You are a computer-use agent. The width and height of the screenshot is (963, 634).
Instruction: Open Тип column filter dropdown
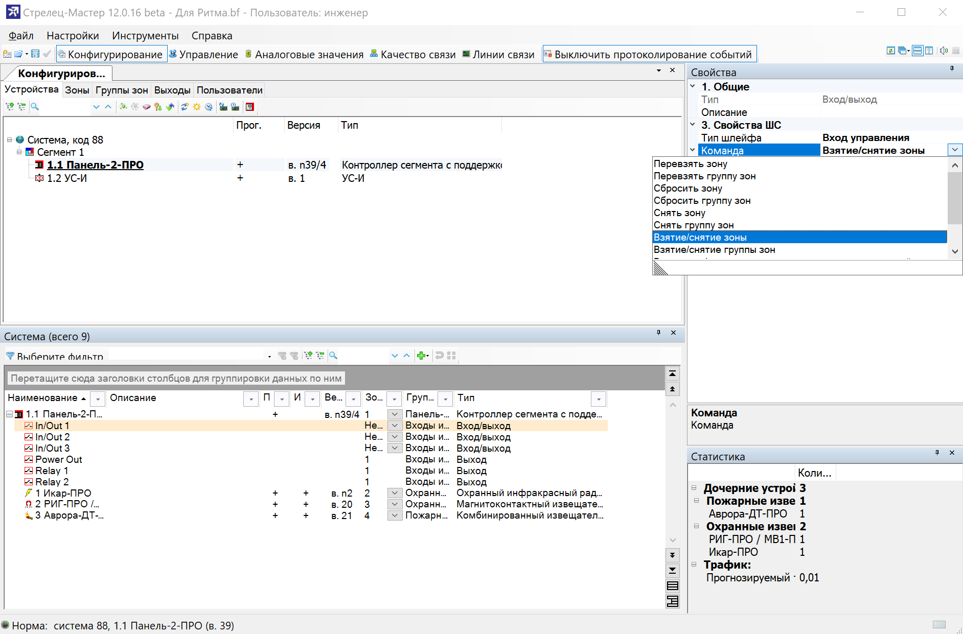click(x=599, y=398)
